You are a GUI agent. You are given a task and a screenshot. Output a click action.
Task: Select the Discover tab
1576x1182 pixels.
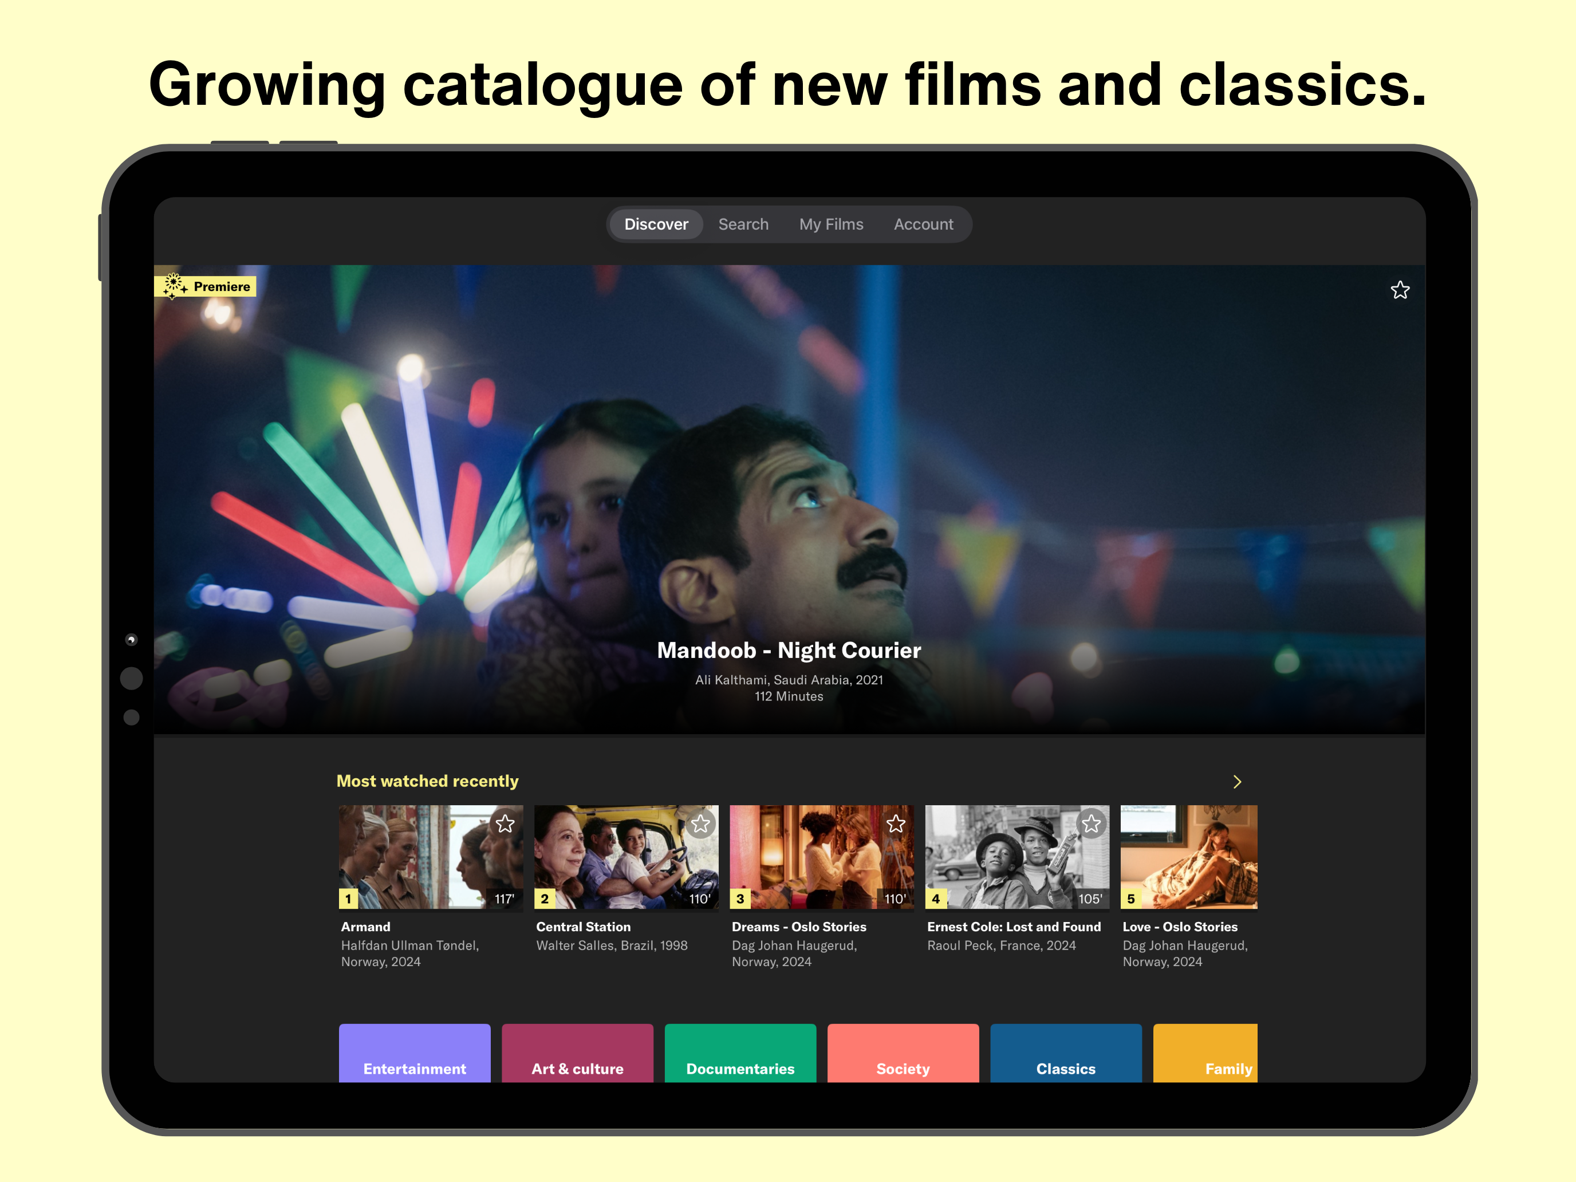656,224
